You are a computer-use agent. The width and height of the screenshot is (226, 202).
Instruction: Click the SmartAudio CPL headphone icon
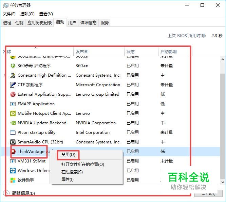coord(13,142)
